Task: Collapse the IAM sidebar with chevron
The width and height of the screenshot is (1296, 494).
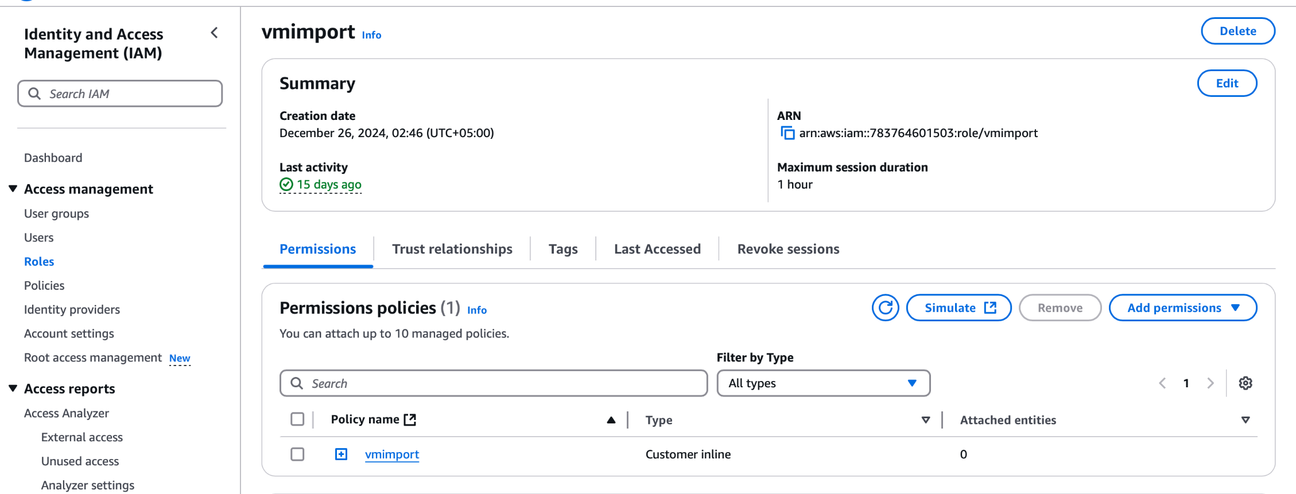Action: (x=215, y=33)
